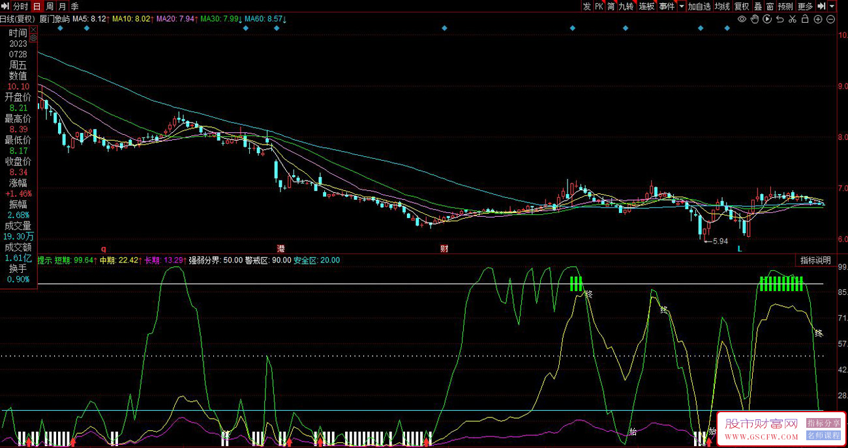This screenshot has height=448, width=848.
Task: Click the MA10: 8.02 legend
Action: point(134,19)
